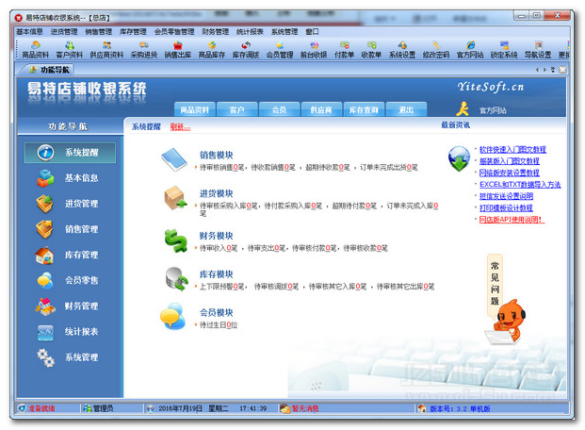Click 库存查询 header tab button
585x430 pixels.
(x=364, y=109)
